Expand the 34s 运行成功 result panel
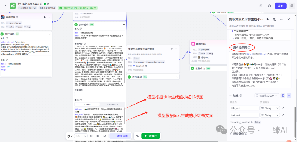 click(177, 77)
